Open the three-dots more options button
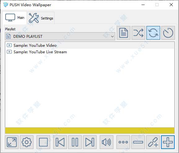 [123, 142]
